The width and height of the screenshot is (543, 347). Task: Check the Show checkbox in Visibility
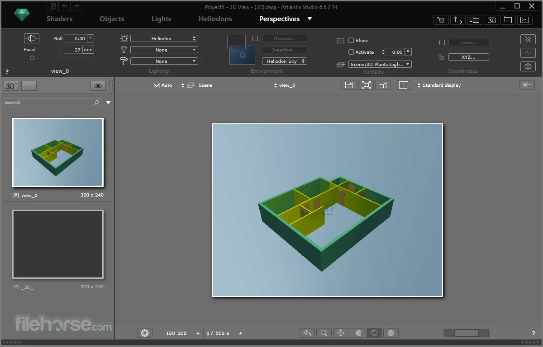click(351, 40)
